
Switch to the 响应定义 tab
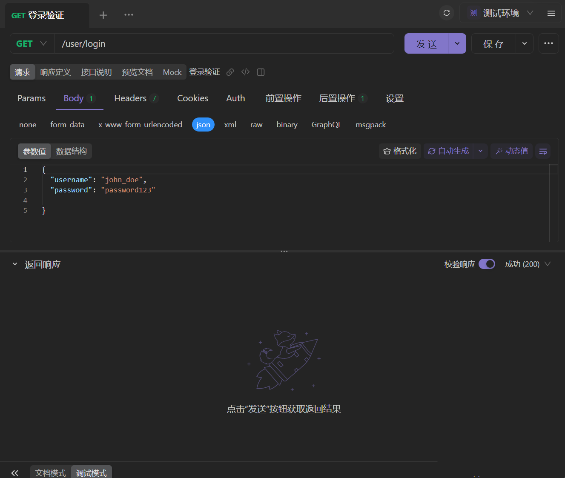(x=55, y=72)
